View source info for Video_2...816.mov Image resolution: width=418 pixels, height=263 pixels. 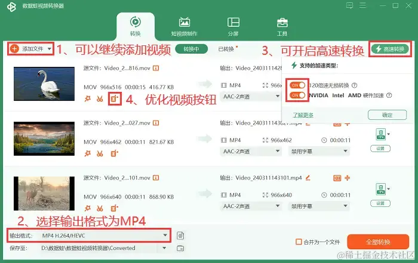[x=156, y=68]
